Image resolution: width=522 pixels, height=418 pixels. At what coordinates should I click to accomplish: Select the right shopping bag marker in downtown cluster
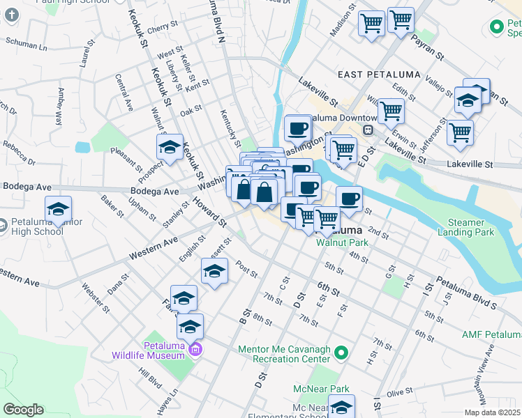click(264, 193)
